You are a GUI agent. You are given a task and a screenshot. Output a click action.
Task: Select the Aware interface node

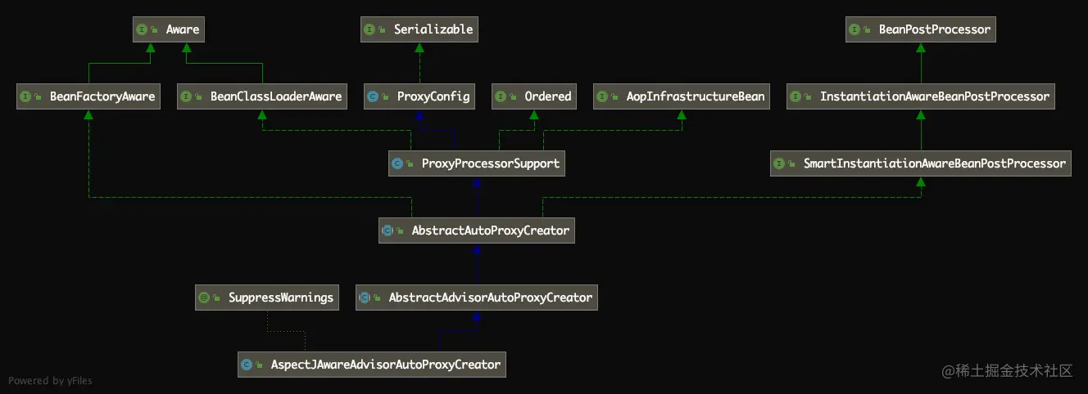coord(170,29)
